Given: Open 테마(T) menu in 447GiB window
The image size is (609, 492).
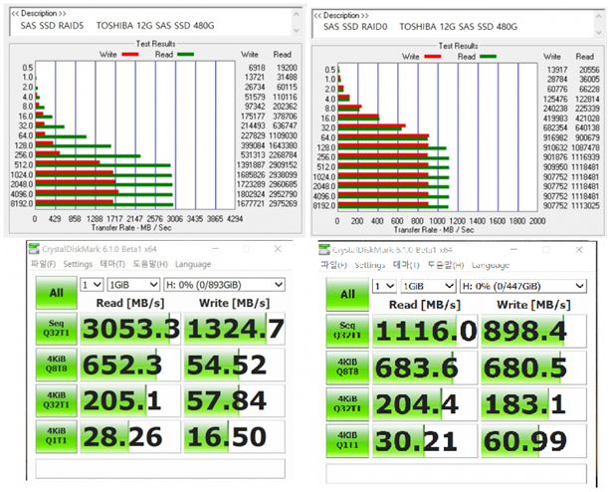Looking at the screenshot, I should (x=406, y=265).
